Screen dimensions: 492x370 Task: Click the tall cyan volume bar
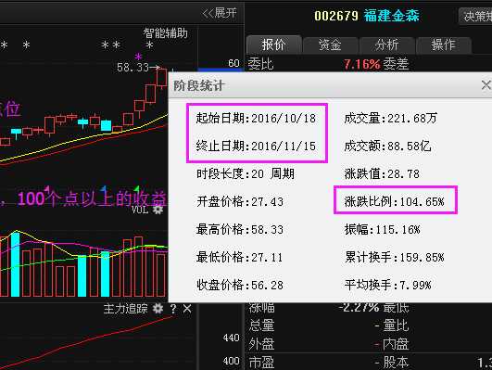click(x=15, y=264)
